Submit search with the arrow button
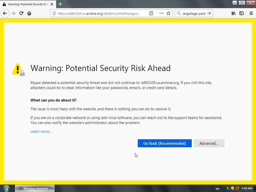 (x=209, y=13)
